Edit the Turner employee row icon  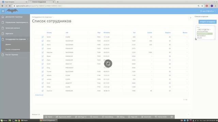click(43, 72)
